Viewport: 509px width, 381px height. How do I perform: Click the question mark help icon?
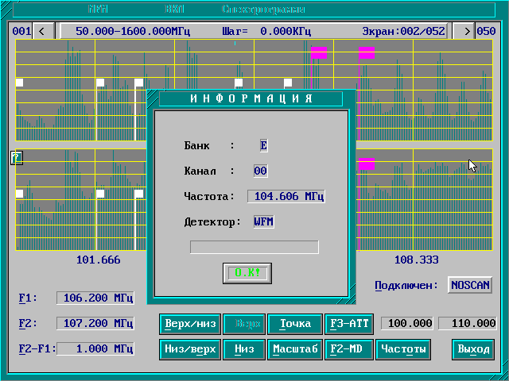pos(16,157)
